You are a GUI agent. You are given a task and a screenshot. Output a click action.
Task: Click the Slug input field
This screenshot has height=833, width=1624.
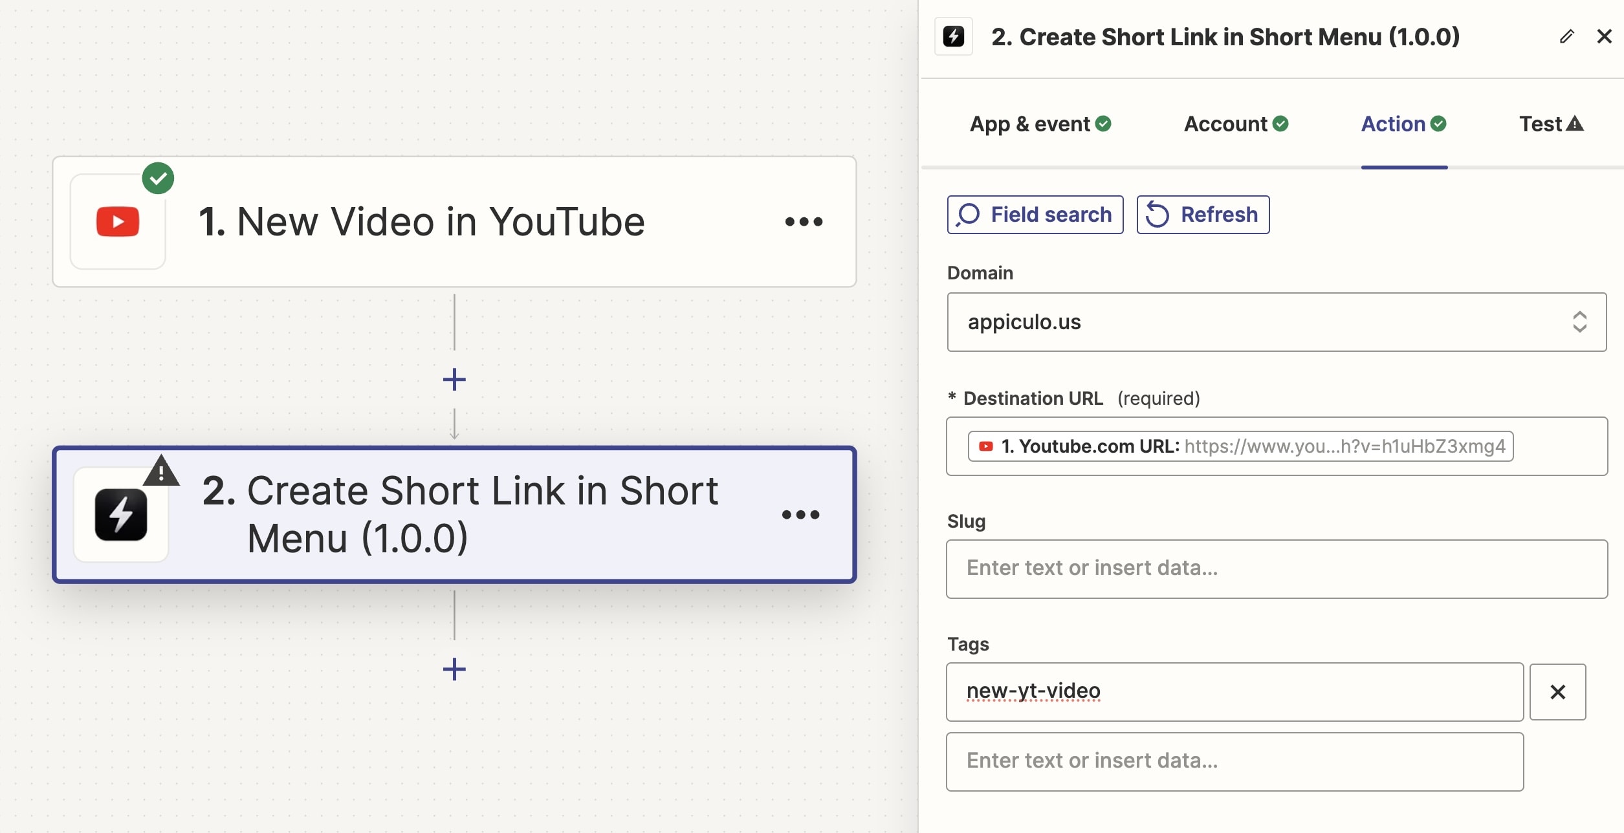tap(1277, 569)
